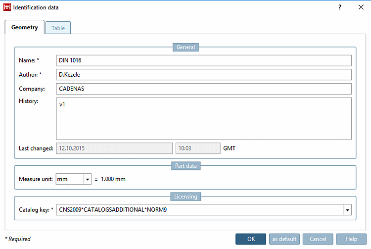This screenshot has height=249, width=371.
Task: Click the 'History:' label
Action: 28,101
